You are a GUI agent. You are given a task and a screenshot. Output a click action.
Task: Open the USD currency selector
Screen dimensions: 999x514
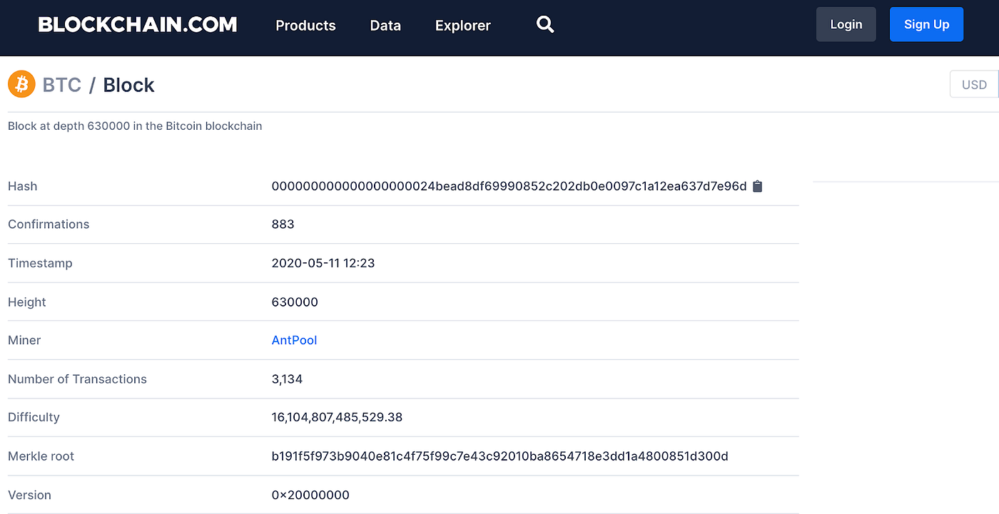[x=974, y=84]
